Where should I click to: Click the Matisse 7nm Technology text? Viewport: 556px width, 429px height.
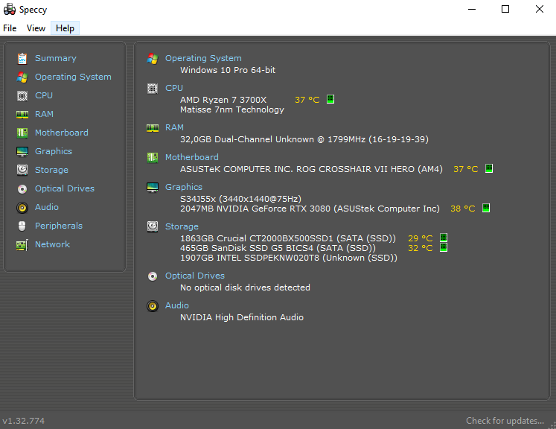pyautogui.click(x=232, y=109)
